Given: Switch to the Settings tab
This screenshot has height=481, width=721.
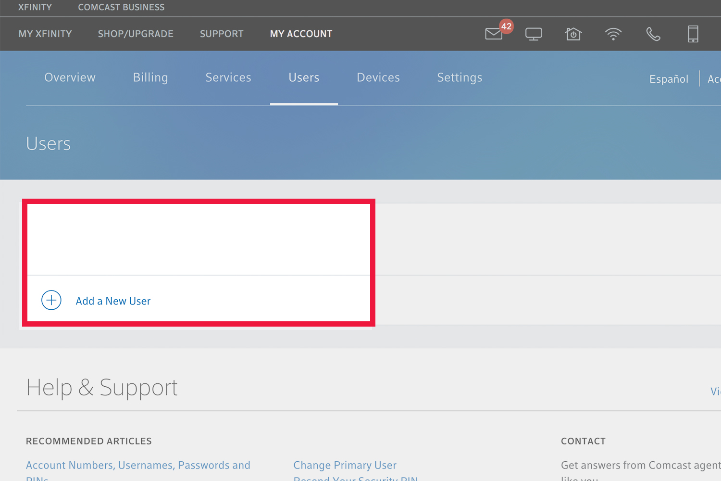Looking at the screenshot, I should (460, 77).
